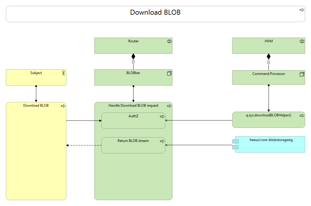The height and width of the screenshot is (206, 311).
Task: Click the arrow icon on the Download BLOB process
Action: coord(63,106)
